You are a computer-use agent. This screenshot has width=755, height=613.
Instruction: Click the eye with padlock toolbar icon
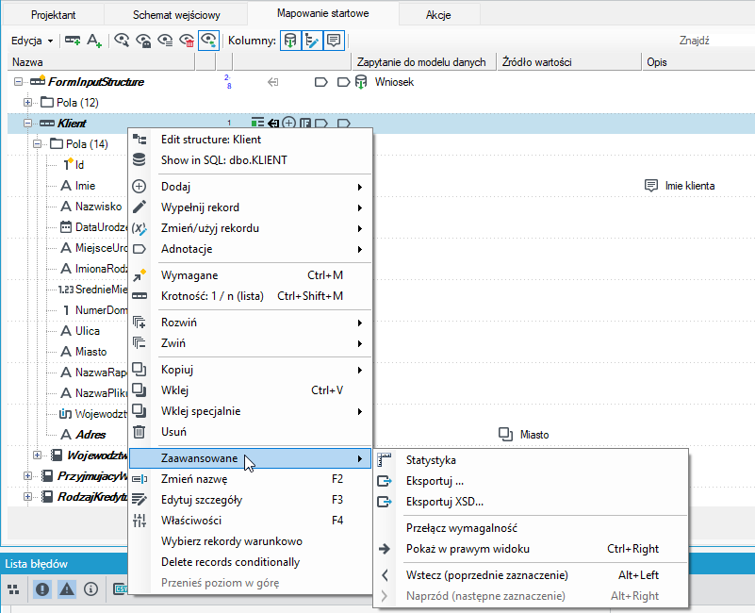143,41
